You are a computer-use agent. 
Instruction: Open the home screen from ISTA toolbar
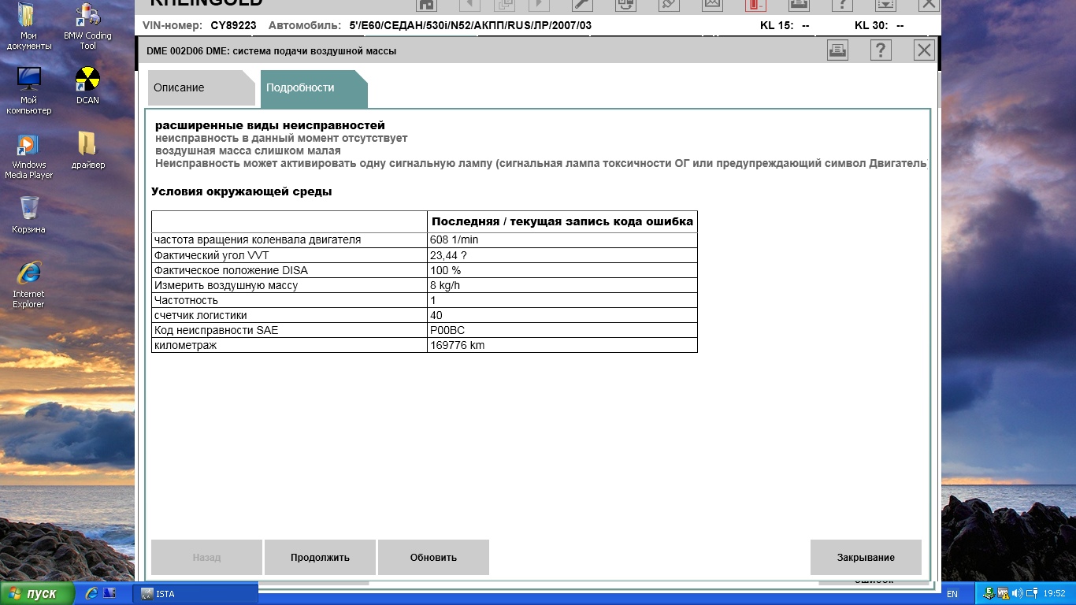click(x=426, y=4)
